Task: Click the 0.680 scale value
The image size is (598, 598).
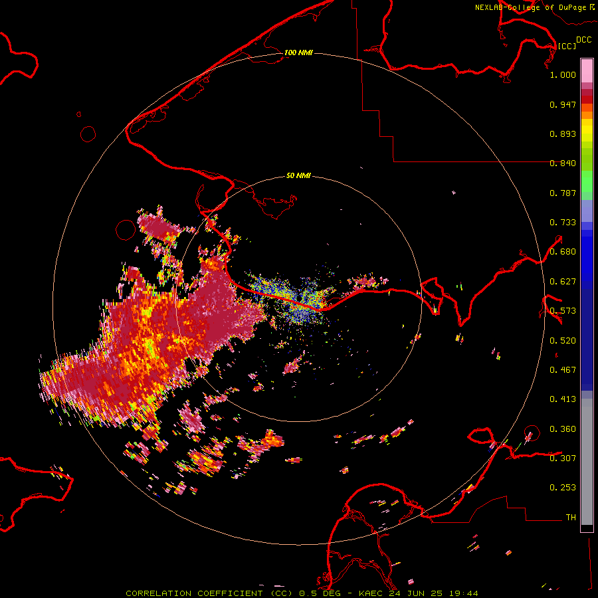Action: 563,252
